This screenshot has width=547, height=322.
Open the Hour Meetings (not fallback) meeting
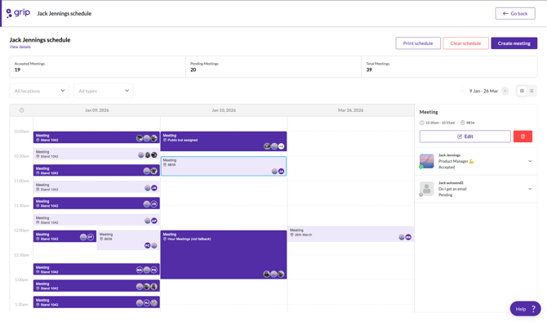pyautogui.click(x=224, y=255)
